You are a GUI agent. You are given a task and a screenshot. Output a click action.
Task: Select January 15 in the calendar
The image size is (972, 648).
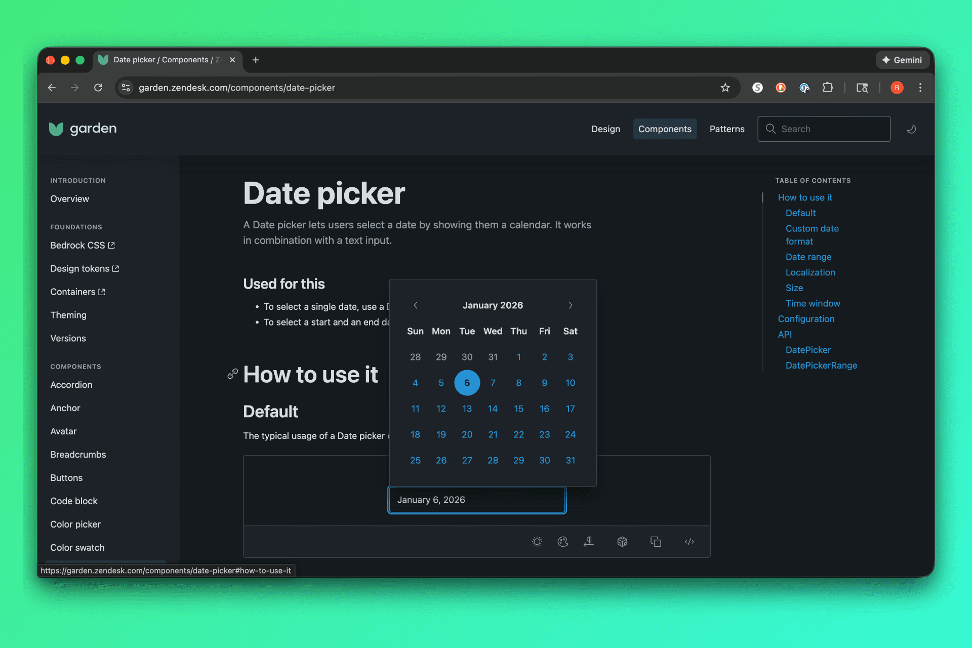[518, 409]
